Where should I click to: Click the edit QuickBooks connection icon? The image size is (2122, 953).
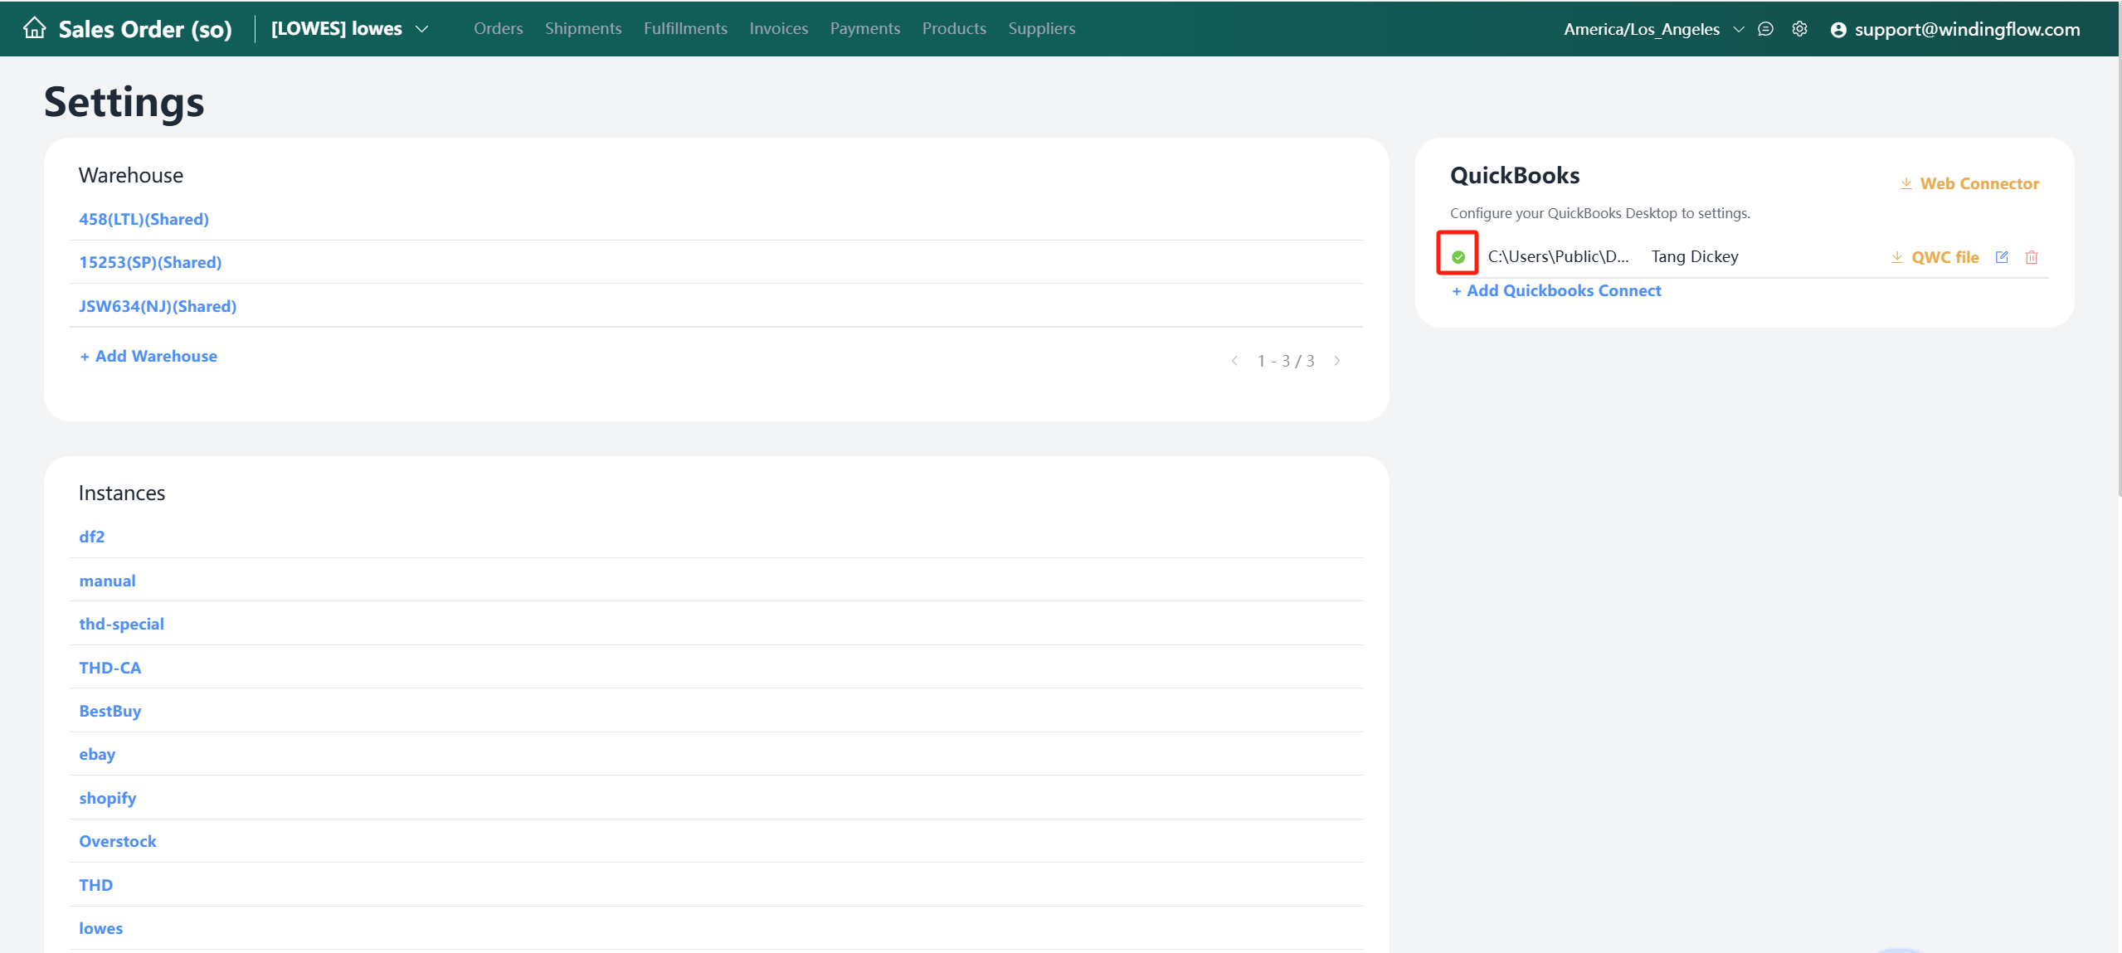2002,257
